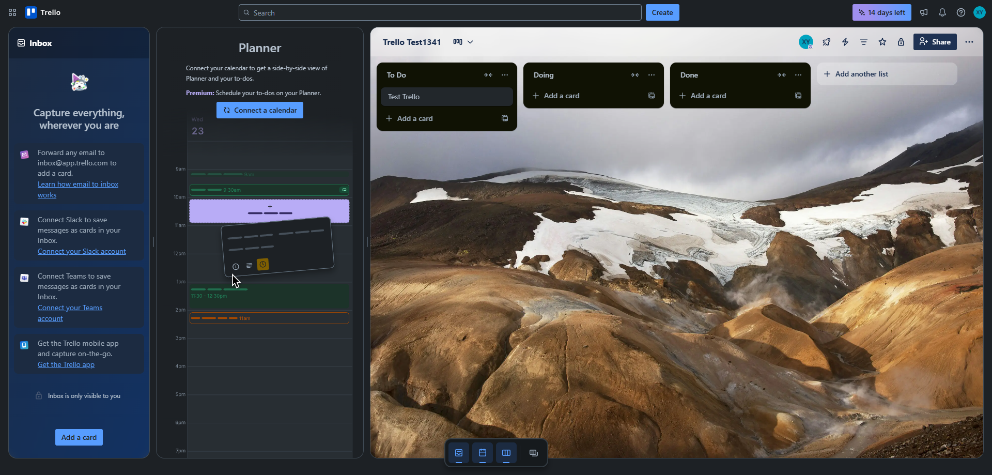The height and width of the screenshot is (475, 992).
Task: Add a card to the To Do list
Action: coord(438,118)
